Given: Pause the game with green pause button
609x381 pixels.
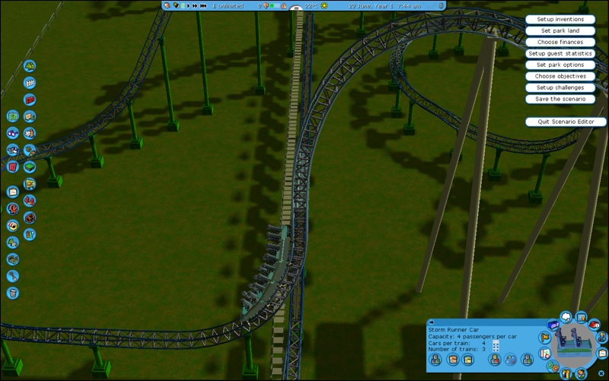Looking at the screenshot, I should (x=183, y=6).
